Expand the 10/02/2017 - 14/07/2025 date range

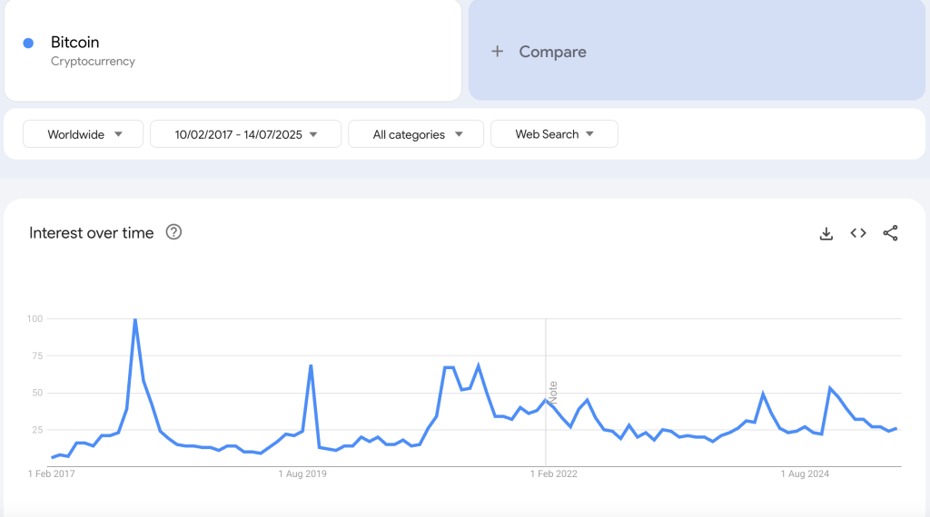(x=245, y=134)
